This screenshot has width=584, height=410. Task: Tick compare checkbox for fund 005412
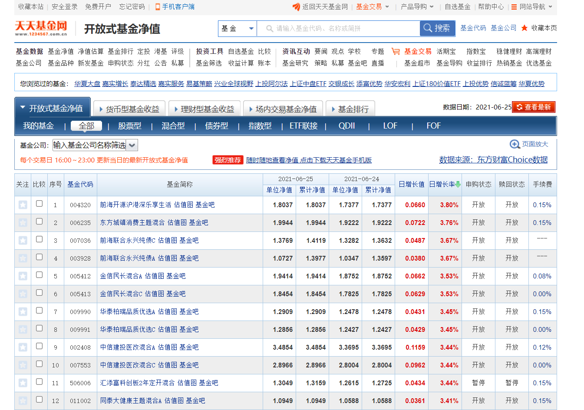tap(39, 275)
